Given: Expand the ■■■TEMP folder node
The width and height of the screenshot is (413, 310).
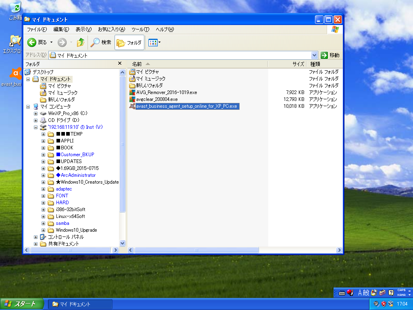Looking at the screenshot, I should pyautogui.click(x=43, y=134).
